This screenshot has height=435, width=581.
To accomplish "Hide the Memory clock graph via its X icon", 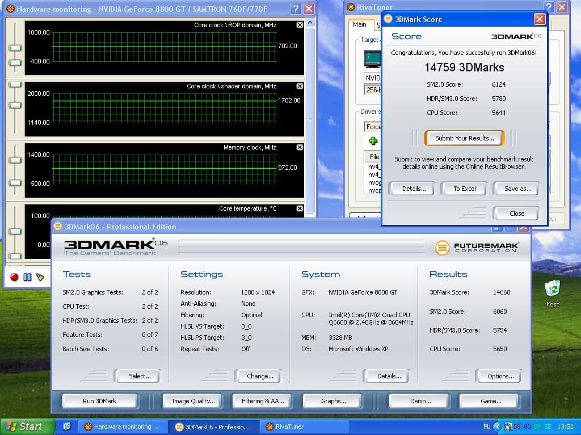I will pyautogui.click(x=300, y=147).
